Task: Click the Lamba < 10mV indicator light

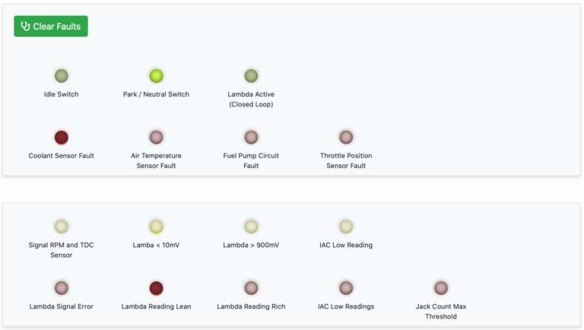Action: (x=156, y=227)
